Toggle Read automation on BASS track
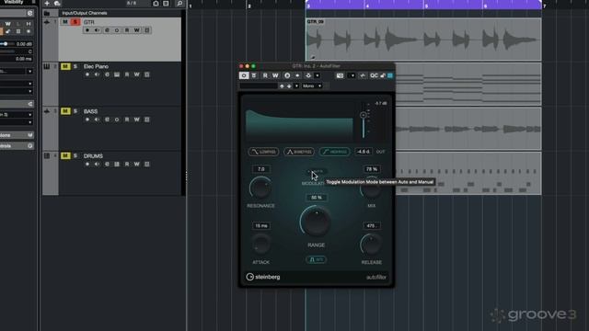 (127, 120)
